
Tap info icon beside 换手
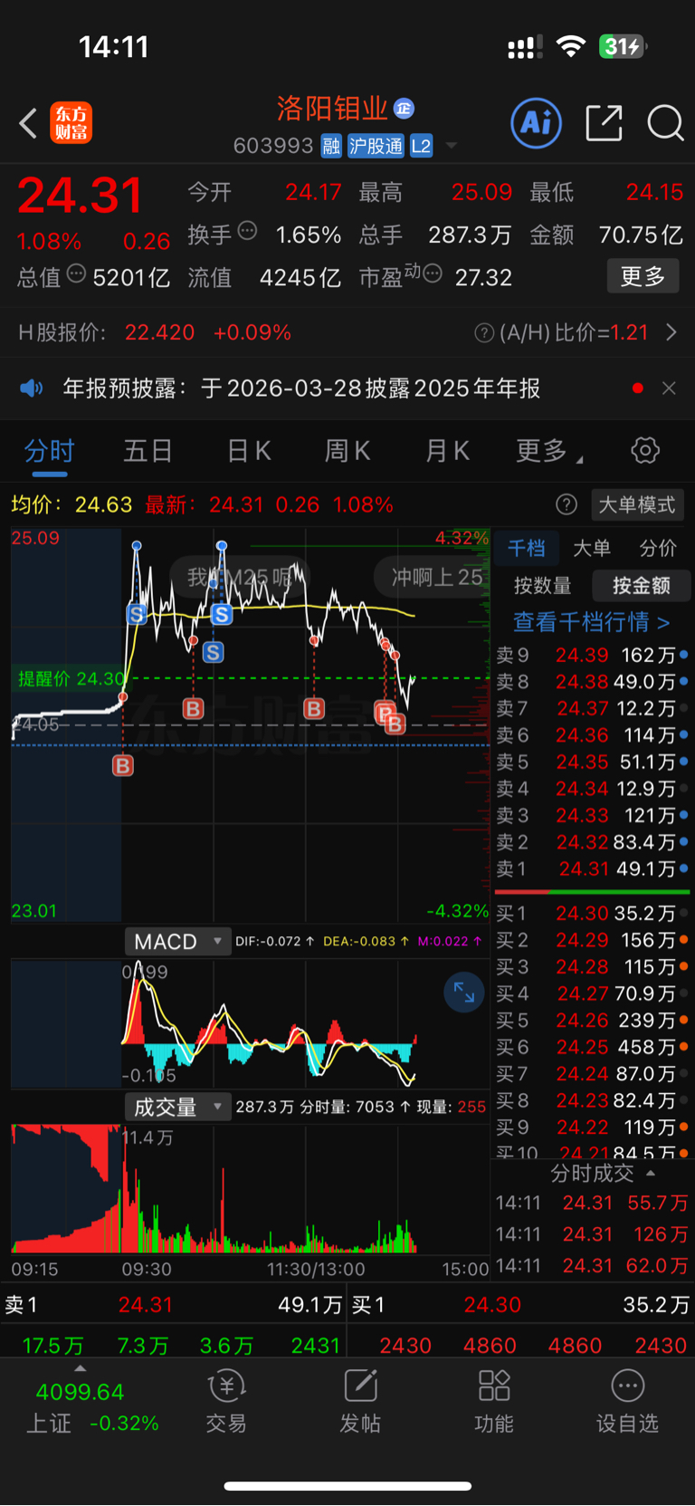[x=247, y=231]
